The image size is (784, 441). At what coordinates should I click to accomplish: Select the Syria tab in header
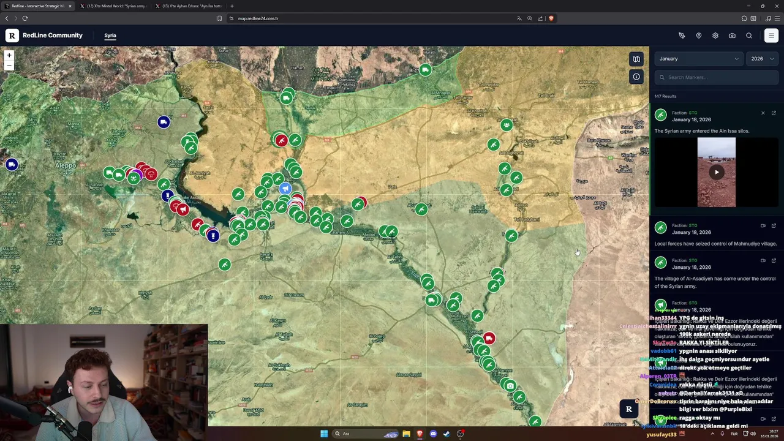110,36
